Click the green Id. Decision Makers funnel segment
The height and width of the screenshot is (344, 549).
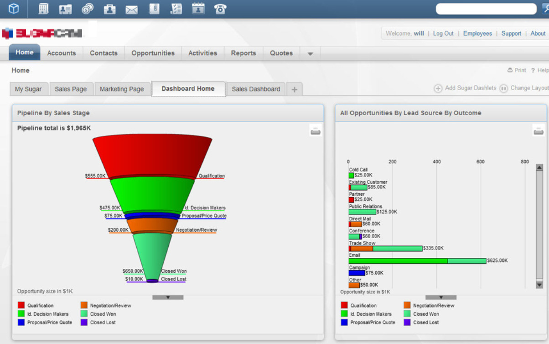[152, 194]
